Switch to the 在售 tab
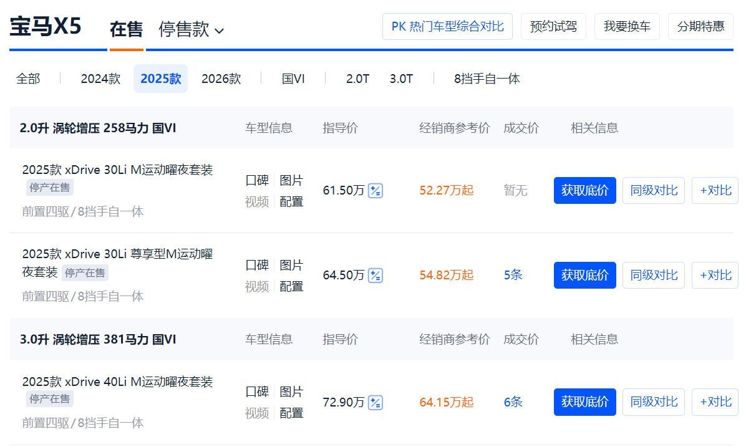This screenshot has width=746, height=447. (126, 29)
